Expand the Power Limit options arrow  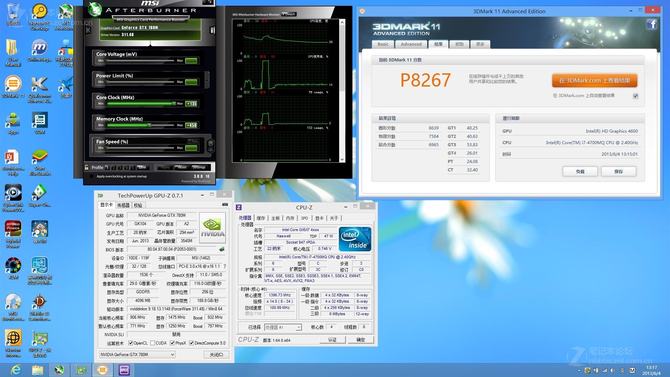click(x=207, y=80)
